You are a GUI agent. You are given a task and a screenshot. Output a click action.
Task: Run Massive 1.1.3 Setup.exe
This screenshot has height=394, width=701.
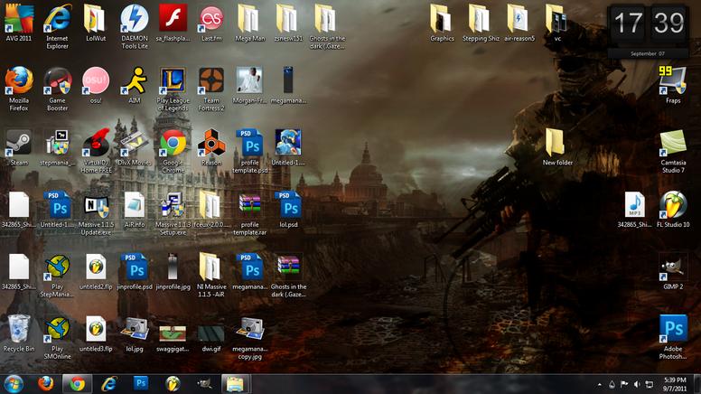click(x=173, y=212)
